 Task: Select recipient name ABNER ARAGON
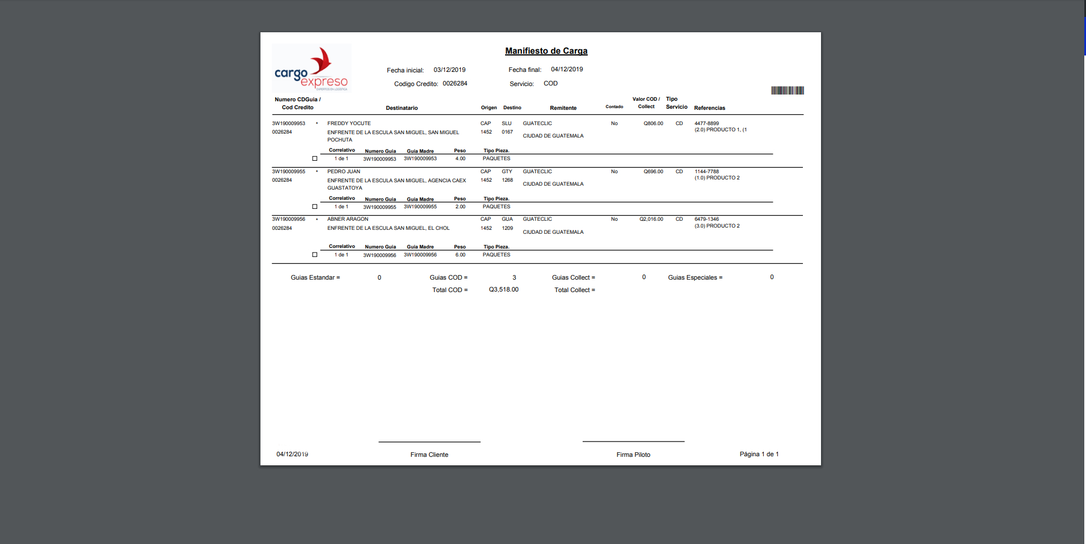click(x=348, y=219)
